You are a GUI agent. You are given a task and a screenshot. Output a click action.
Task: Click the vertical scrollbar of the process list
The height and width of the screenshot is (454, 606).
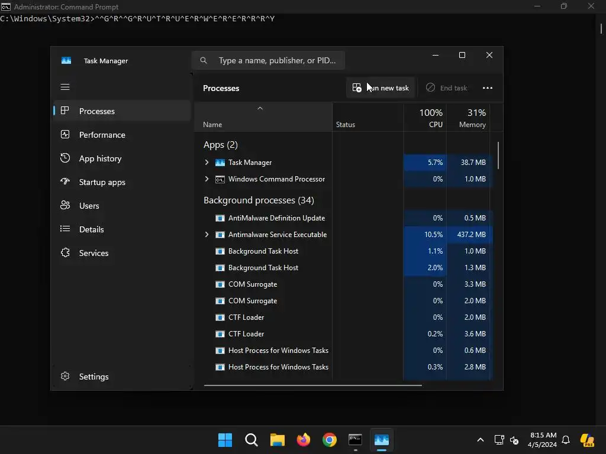click(498, 155)
